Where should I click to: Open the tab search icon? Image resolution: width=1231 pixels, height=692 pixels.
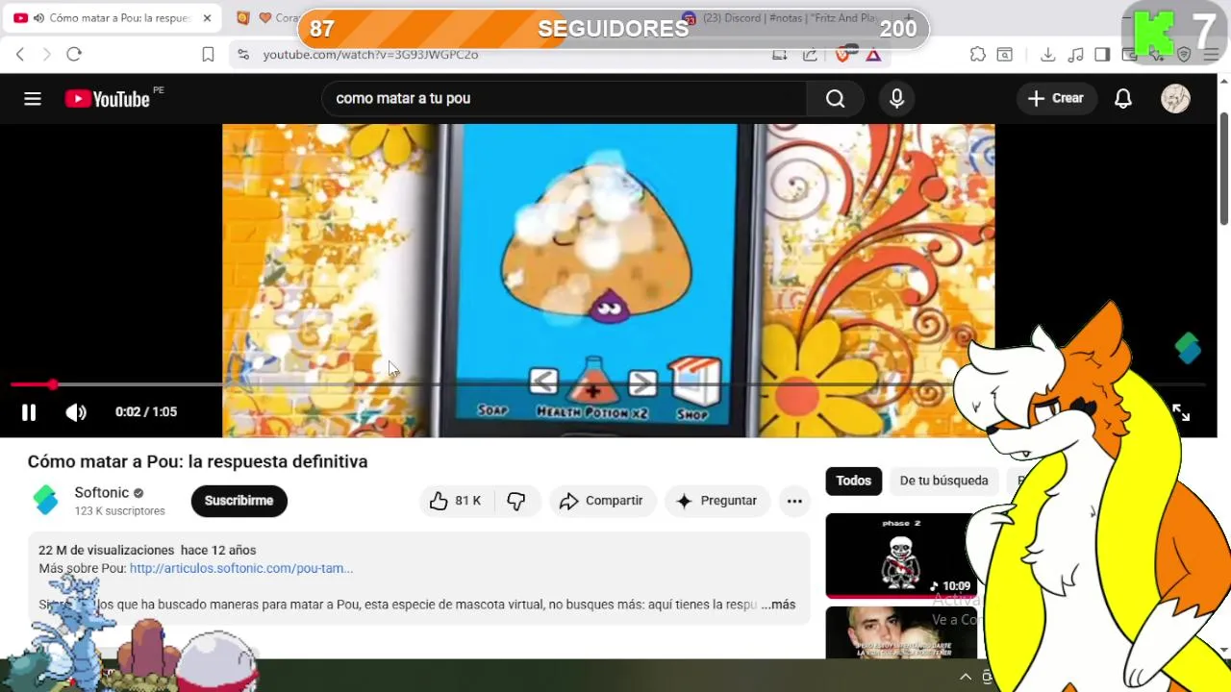(1004, 55)
